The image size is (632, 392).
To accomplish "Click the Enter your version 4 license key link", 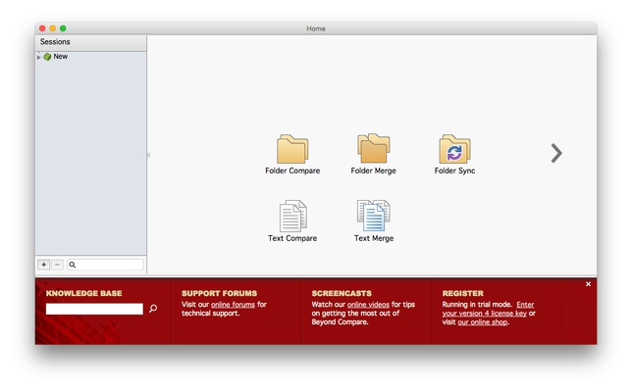I will click(488, 310).
